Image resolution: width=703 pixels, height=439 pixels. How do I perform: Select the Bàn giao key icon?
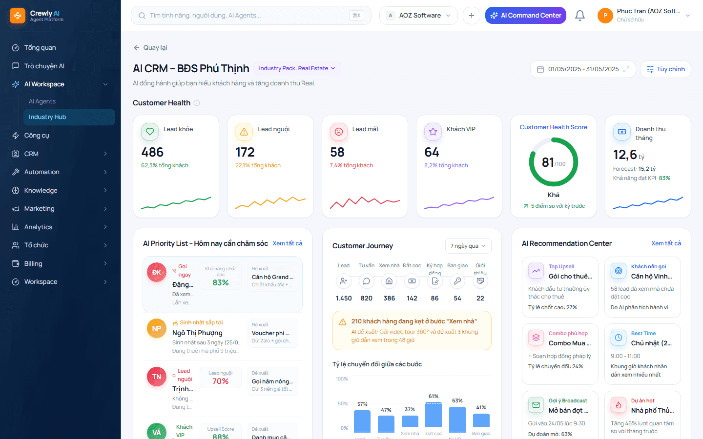(457, 281)
